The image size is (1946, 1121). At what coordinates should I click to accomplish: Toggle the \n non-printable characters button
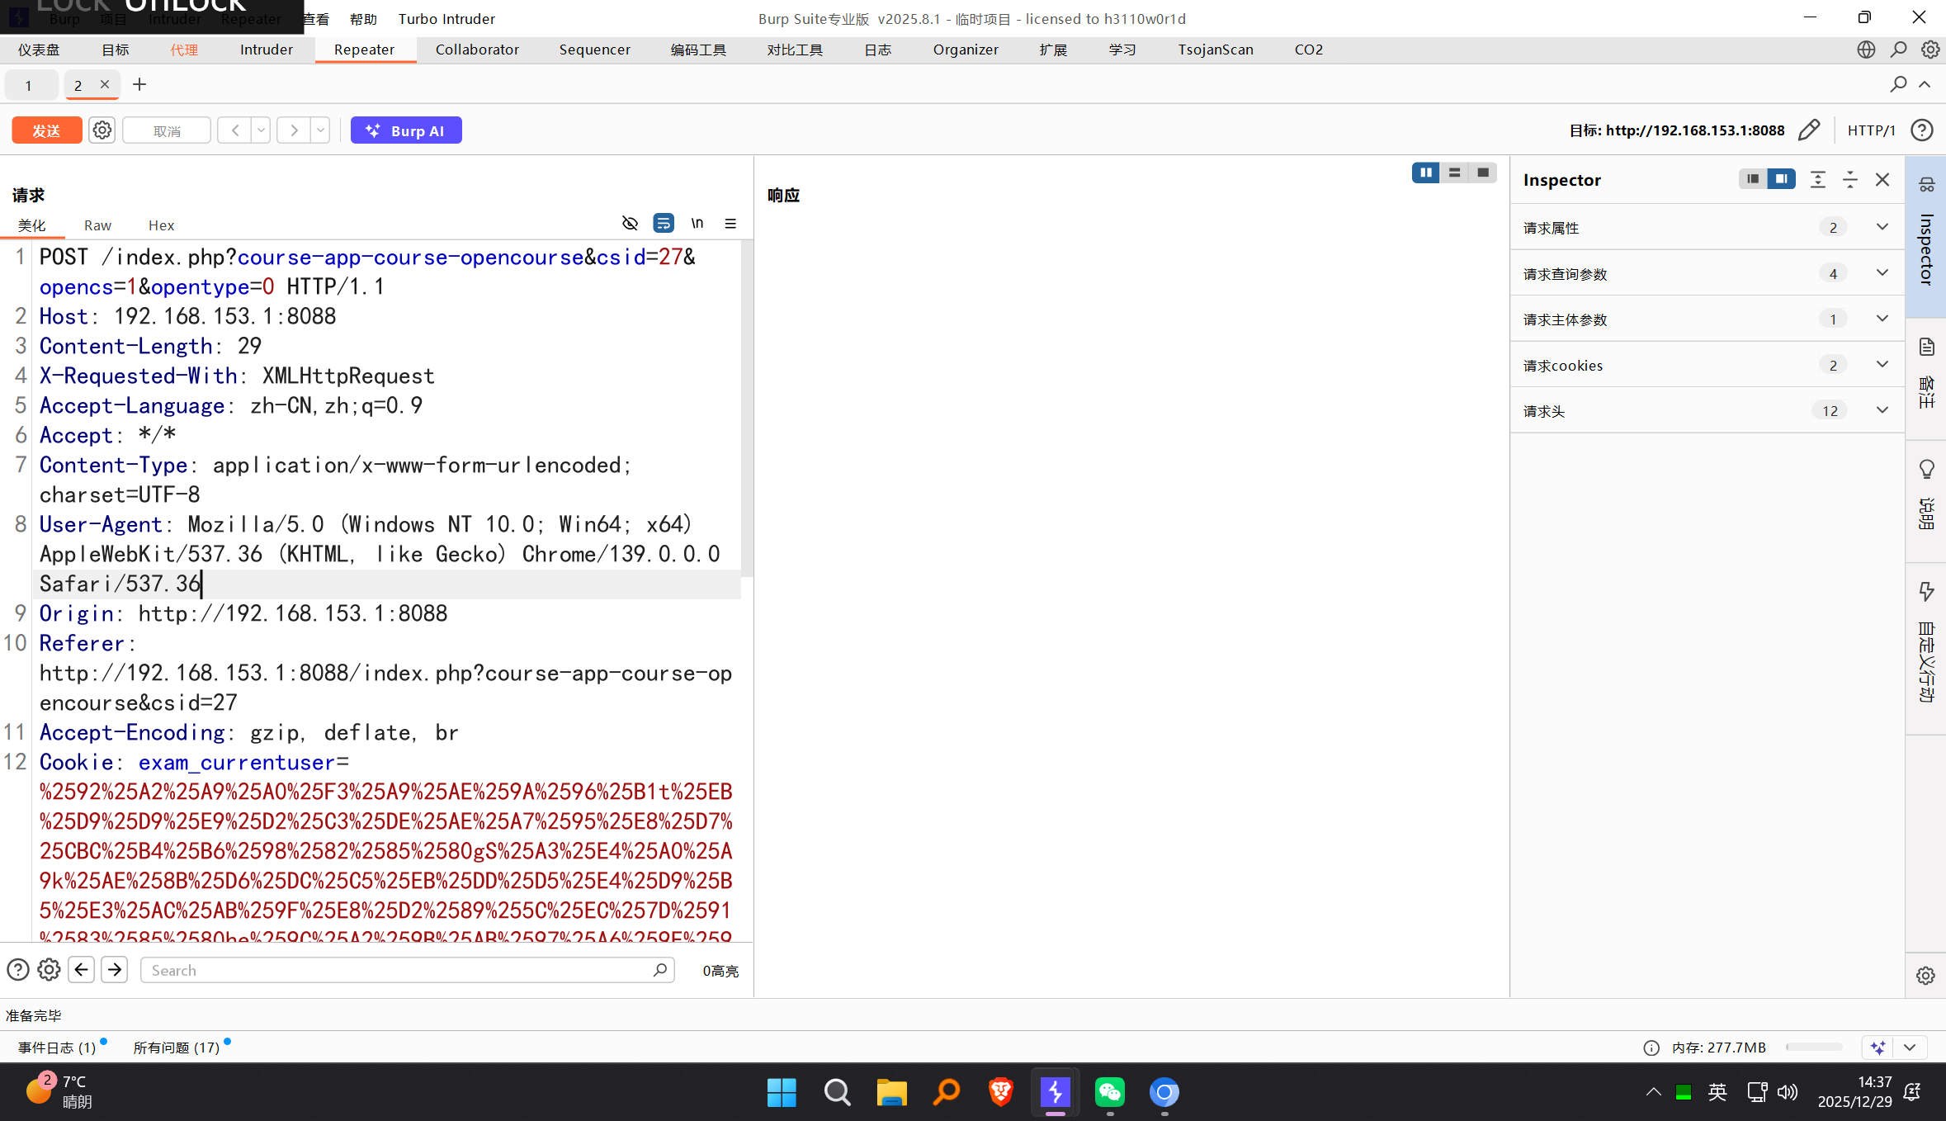tap(697, 224)
